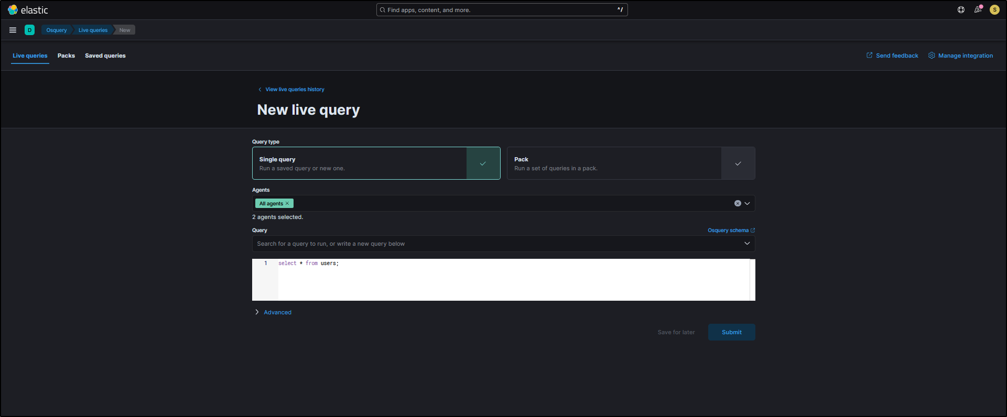Open the newsfeed notifications icon
The height and width of the screenshot is (417, 1007).
click(x=978, y=10)
